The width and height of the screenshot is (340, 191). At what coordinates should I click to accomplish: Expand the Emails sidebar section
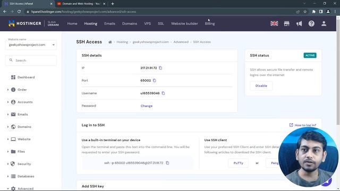(x=8, y=115)
